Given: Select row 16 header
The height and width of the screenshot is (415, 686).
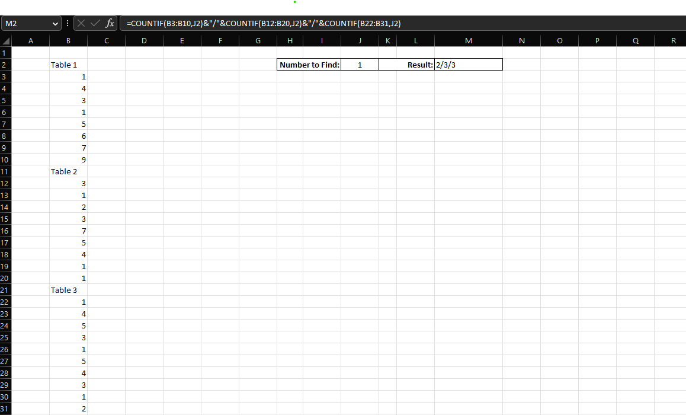Looking at the screenshot, I should (x=5, y=231).
